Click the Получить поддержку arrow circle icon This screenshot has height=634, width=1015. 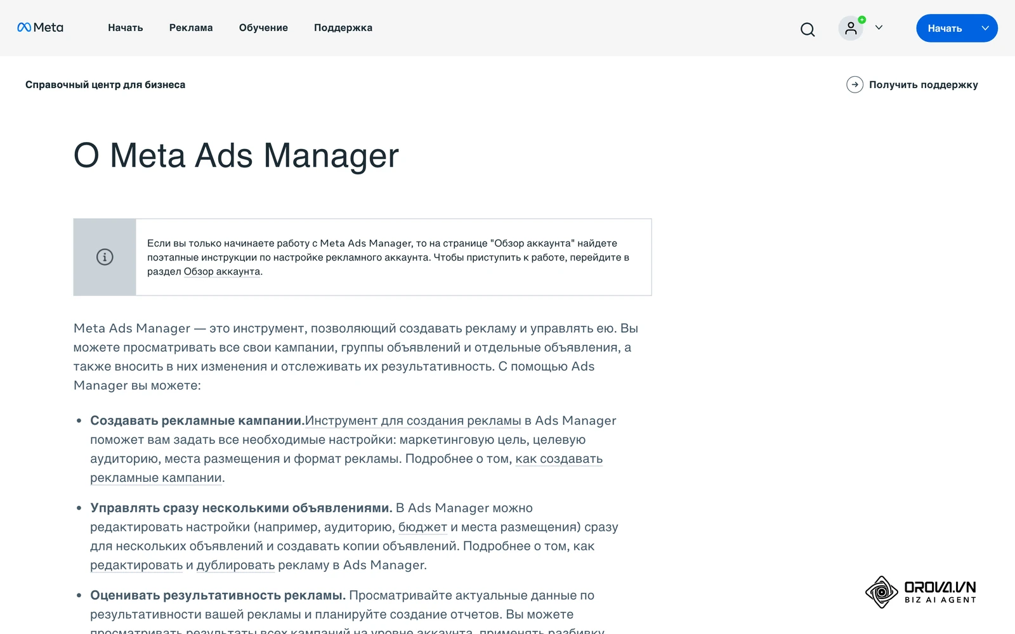coord(855,84)
